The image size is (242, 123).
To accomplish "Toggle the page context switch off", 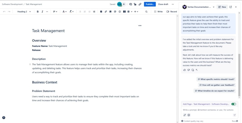I will pos(234,104).
